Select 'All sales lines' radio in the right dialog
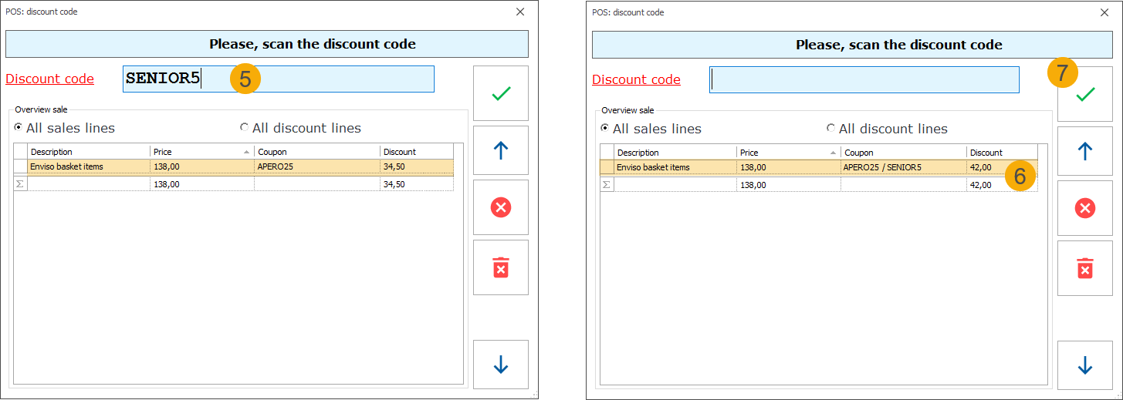Image resolution: width=1123 pixels, height=400 pixels. (605, 128)
